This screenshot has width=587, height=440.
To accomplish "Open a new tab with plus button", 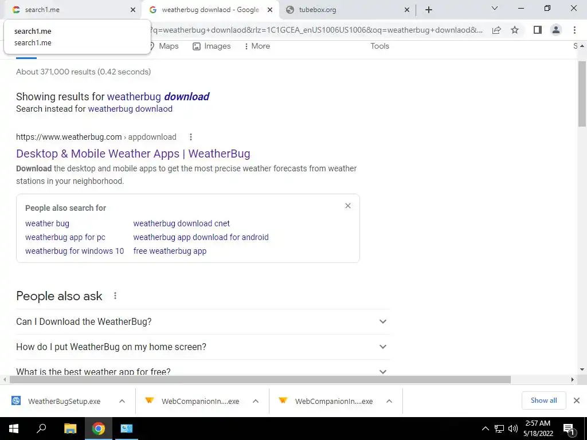I will pos(429,10).
